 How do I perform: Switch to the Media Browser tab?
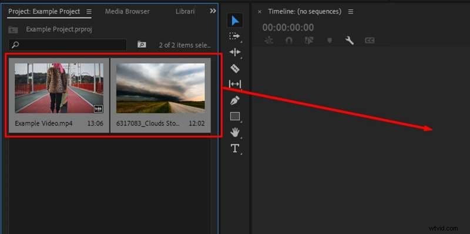(127, 11)
